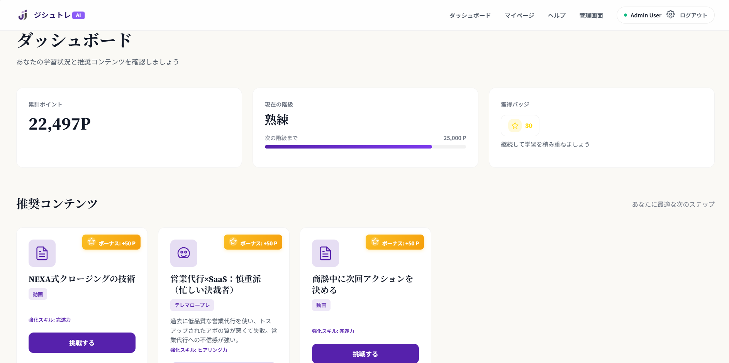
Task: Click the star icon showing 30 badges
Action: tap(515, 125)
